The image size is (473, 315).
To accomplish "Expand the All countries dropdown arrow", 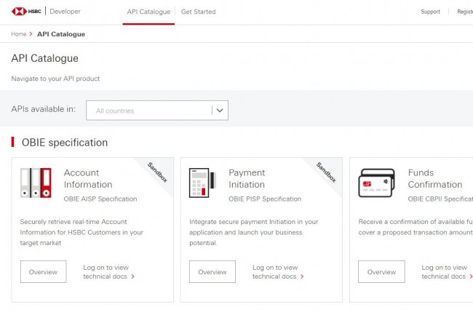I will tap(220, 111).
